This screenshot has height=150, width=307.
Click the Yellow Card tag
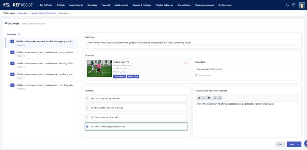[x=133, y=77]
